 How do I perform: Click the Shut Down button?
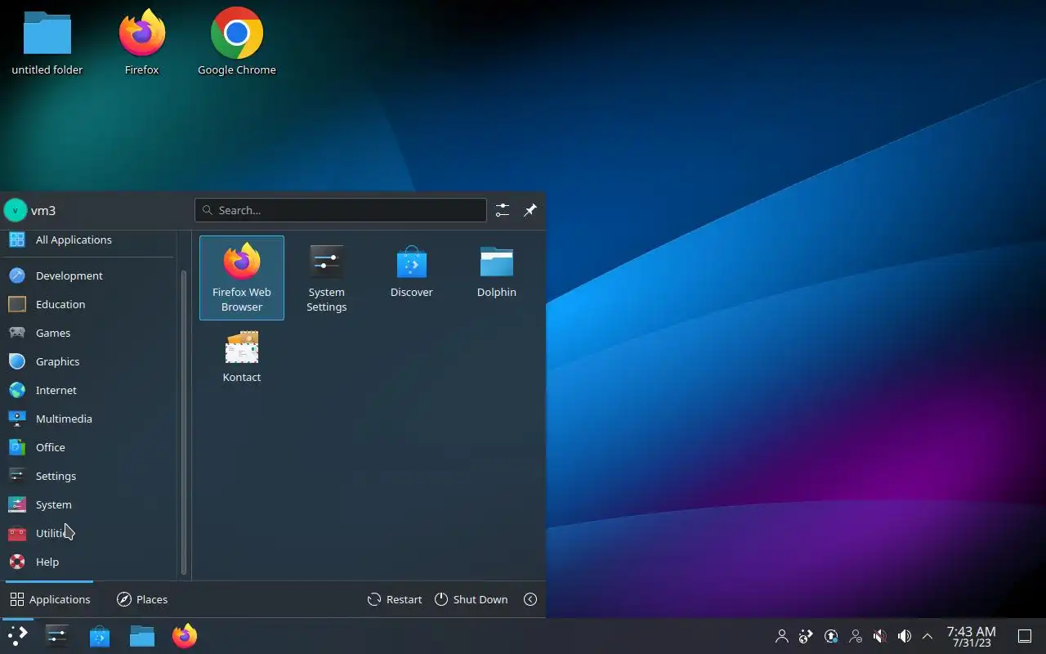(471, 599)
